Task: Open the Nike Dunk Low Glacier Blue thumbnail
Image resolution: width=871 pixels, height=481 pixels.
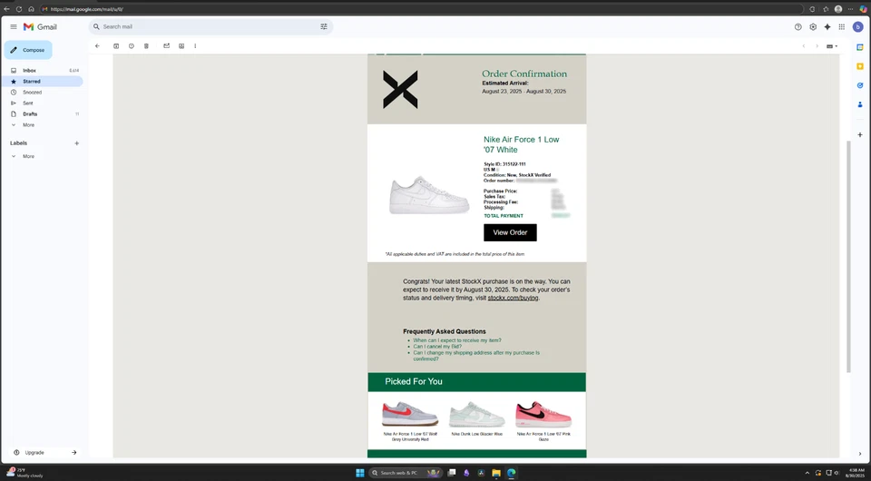Action: (x=476, y=415)
